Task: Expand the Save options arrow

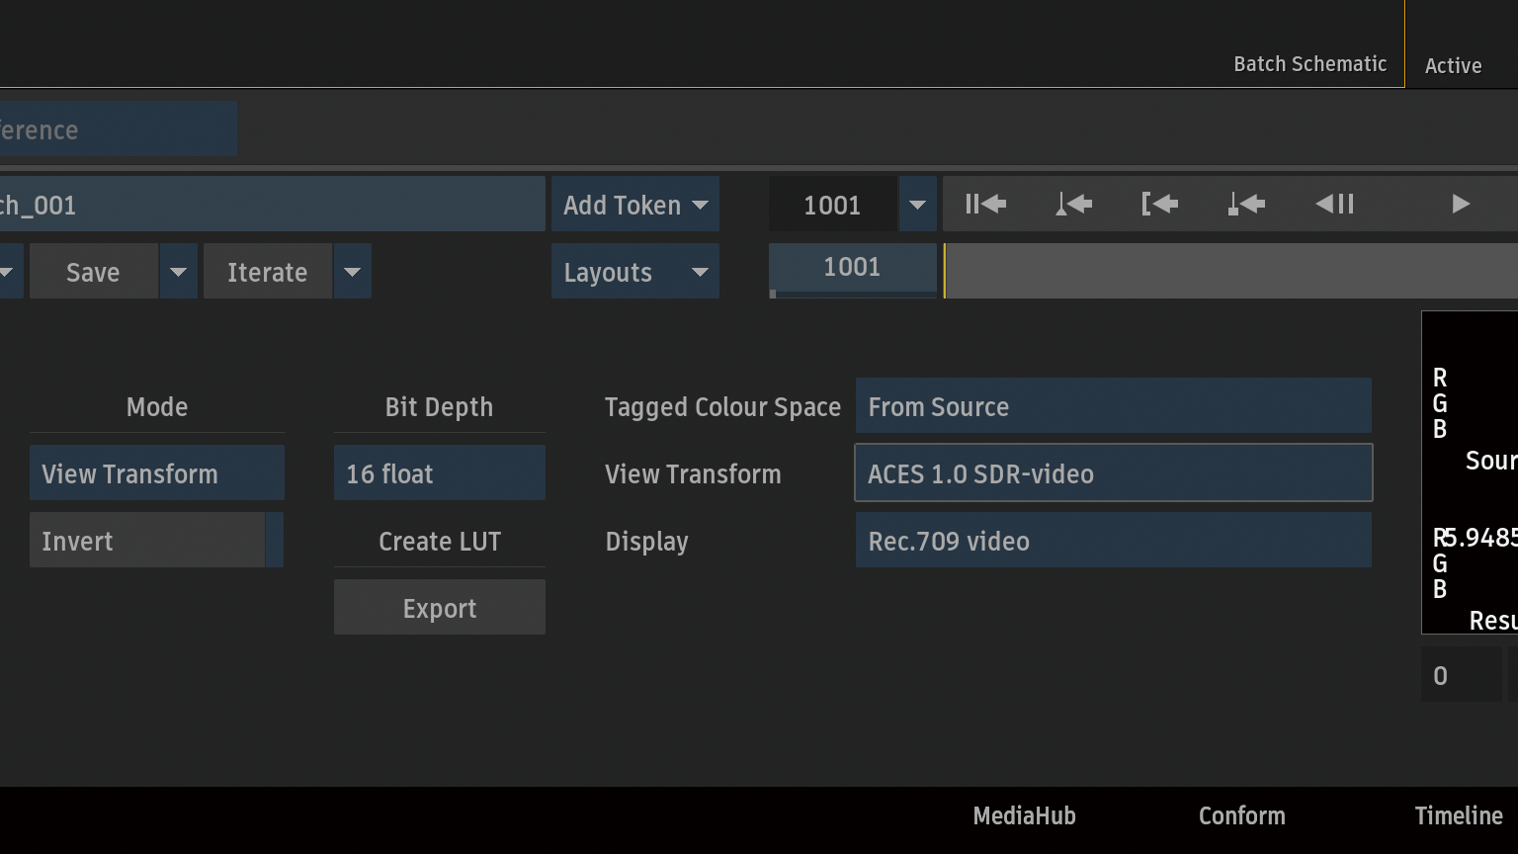Action: [x=178, y=272]
